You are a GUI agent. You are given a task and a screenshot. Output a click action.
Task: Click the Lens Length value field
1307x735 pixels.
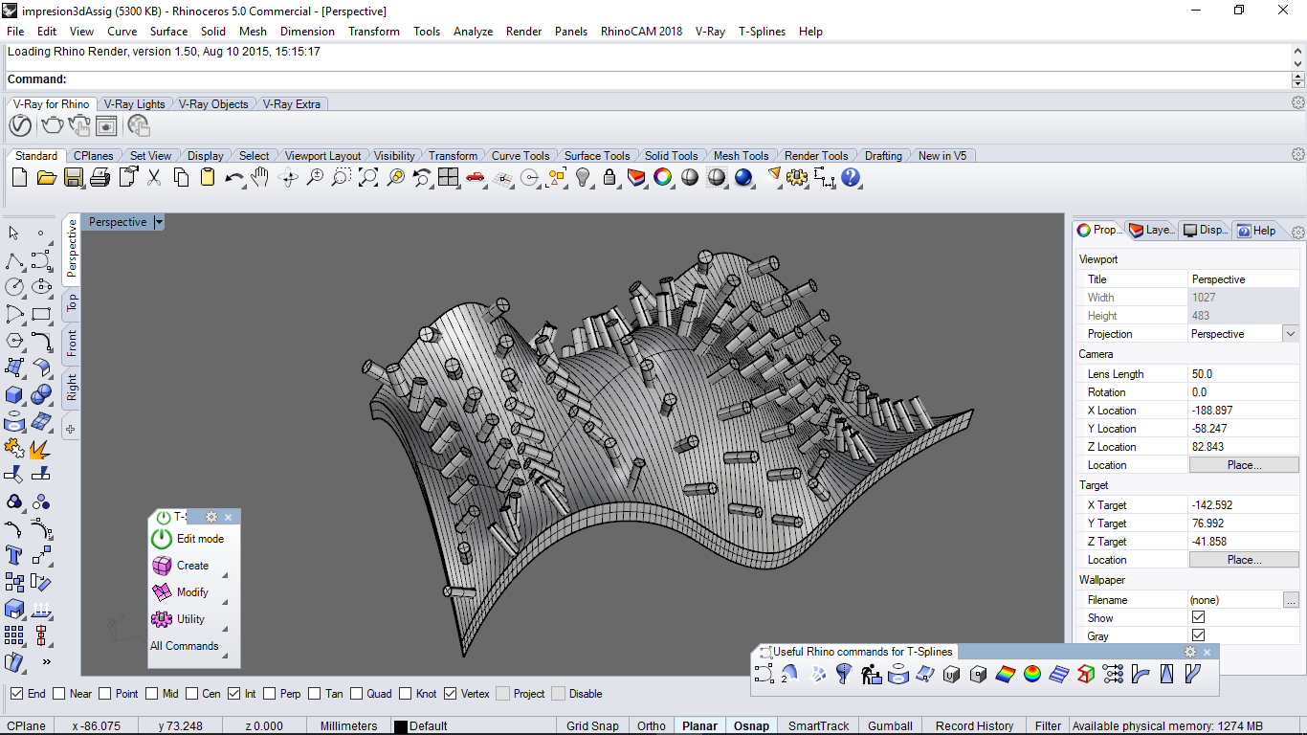[x=1244, y=374]
